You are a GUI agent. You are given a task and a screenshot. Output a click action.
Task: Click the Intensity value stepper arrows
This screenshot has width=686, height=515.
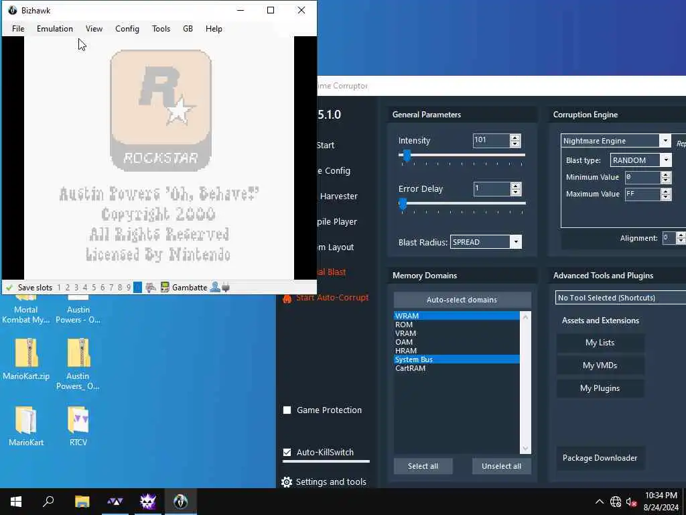click(515, 141)
